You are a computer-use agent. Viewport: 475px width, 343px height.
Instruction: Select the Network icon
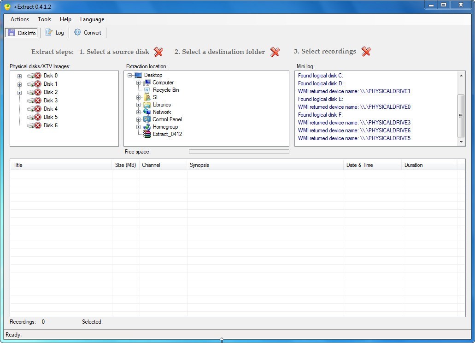pos(147,112)
